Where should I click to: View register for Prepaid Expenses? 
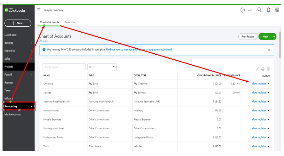[259, 119]
